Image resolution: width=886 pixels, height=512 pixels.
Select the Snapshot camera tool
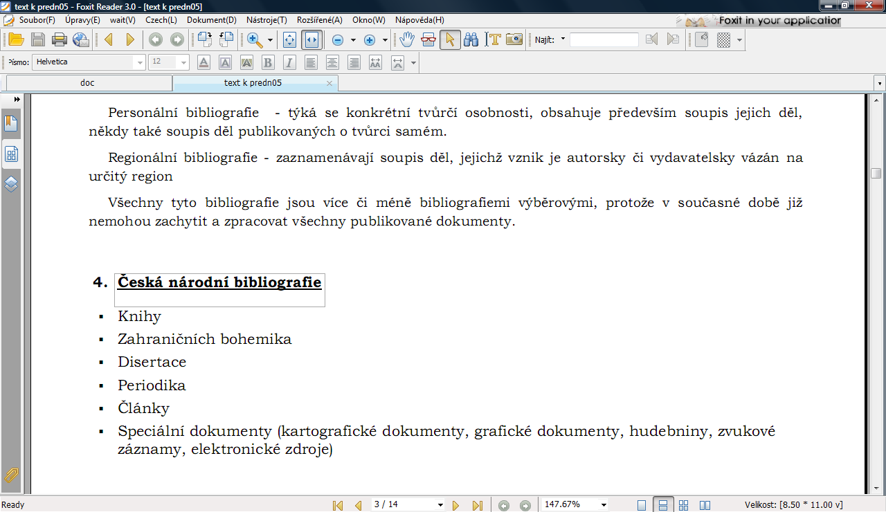click(x=514, y=39)
